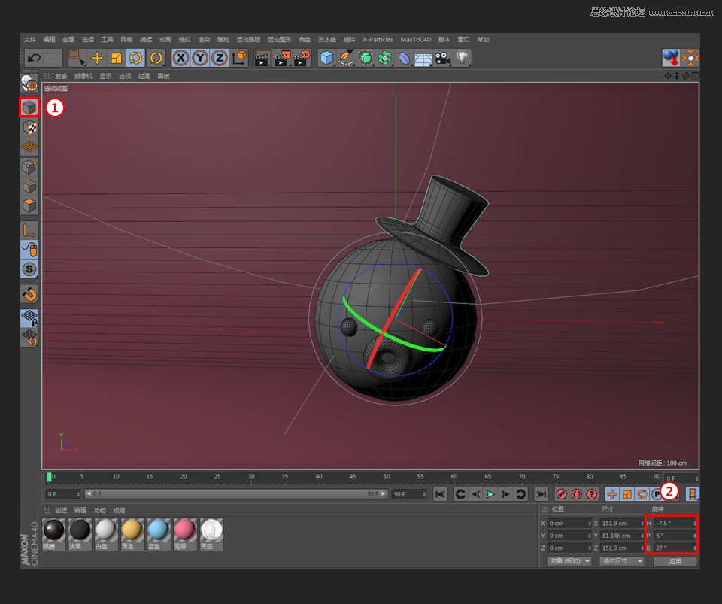Open the MaxToC4D menu
This screenshot has height=604, width=722.
coord(415,40)
